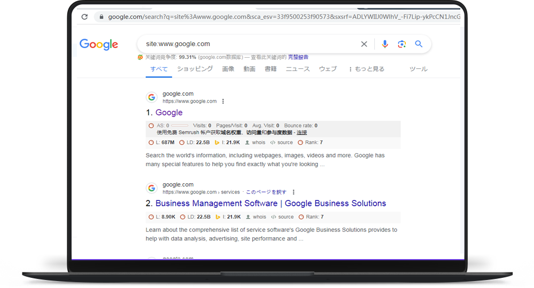Click the browser address bar URL
This screenshot has height=288, width=534.
(284, 17)
